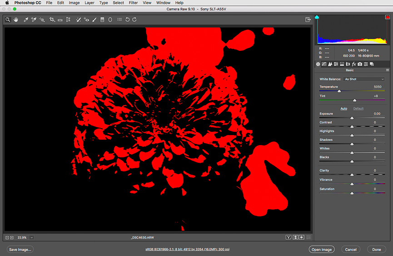Pick the Adjustment Brush tool
Screen dimensions: 393x256
pos(95,20)
